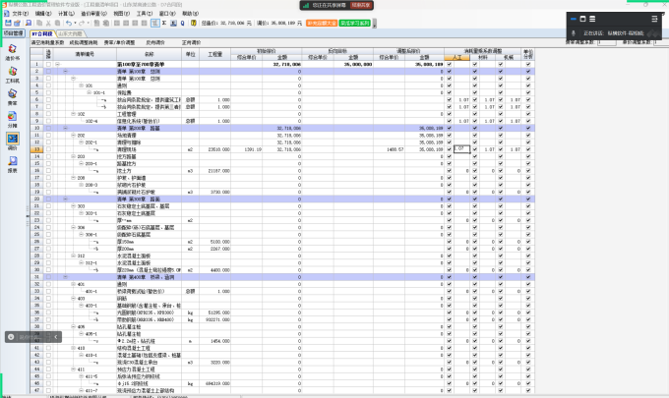Open the 帮助 menu
The height and width of the screenshot is (398, 669).
(x=190, y=14)
